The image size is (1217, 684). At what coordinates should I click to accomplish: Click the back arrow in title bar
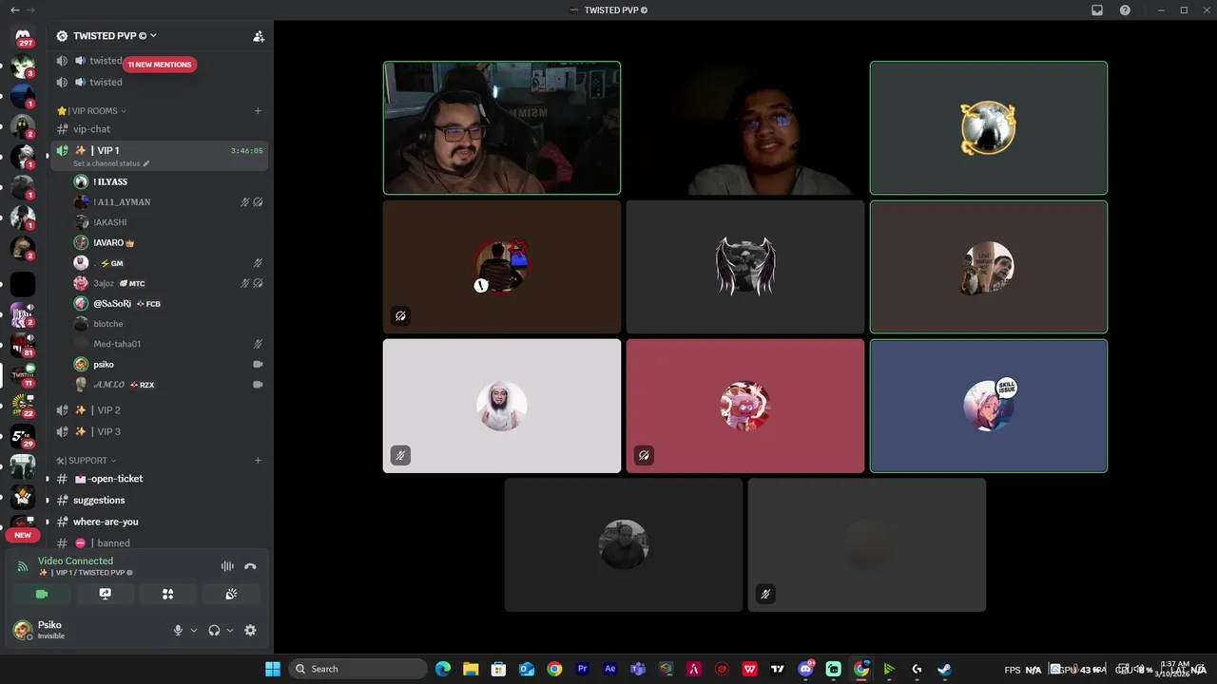click(14, 10)
